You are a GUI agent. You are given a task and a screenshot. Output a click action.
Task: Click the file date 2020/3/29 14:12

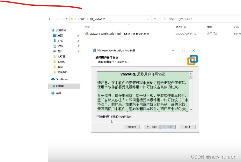tap(186, 34)
